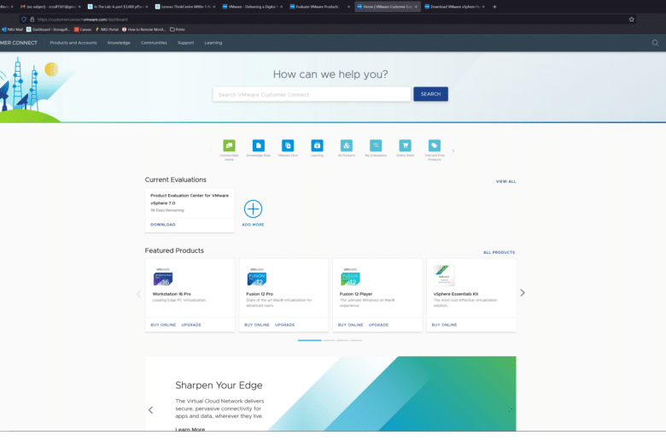This screenshot has height=441, width=666.
Task: Close the Home VMware Customer Connect tab
Action: (416, 7)
